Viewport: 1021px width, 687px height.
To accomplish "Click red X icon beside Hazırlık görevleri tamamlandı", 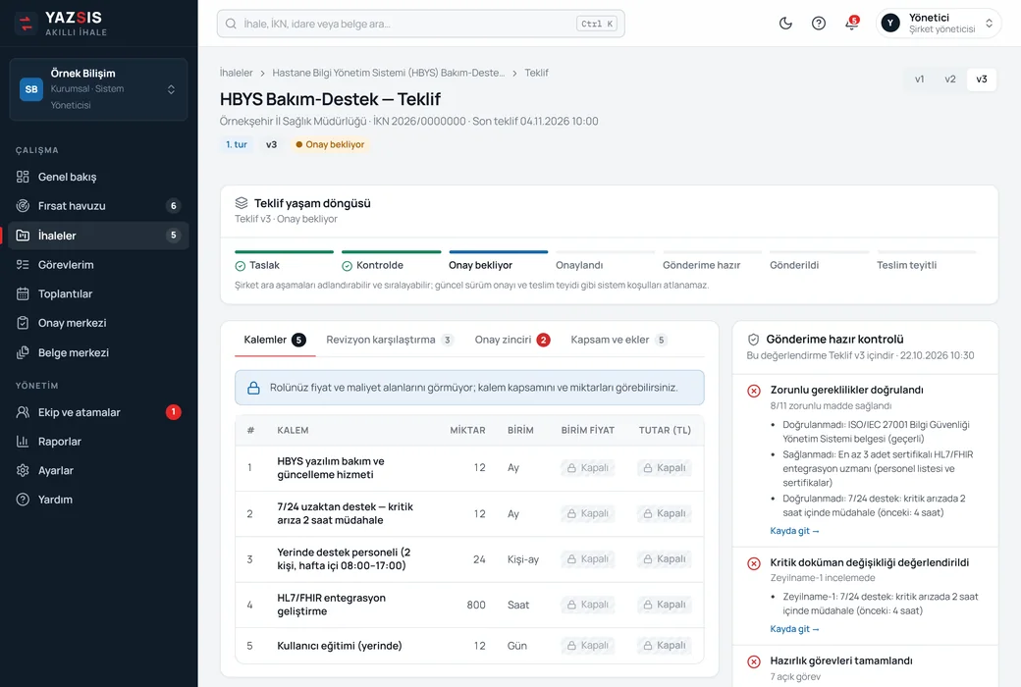I will (x=753, y=661).
